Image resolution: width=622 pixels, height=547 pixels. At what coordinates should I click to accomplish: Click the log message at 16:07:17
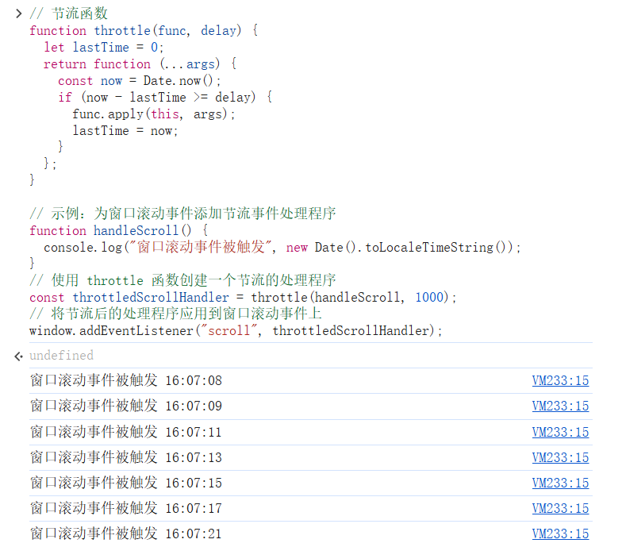125,508
